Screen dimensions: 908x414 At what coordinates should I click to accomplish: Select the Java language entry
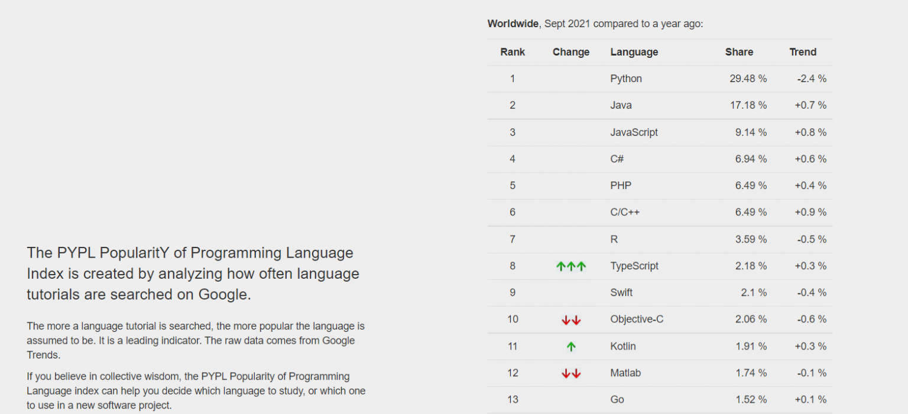621,105
